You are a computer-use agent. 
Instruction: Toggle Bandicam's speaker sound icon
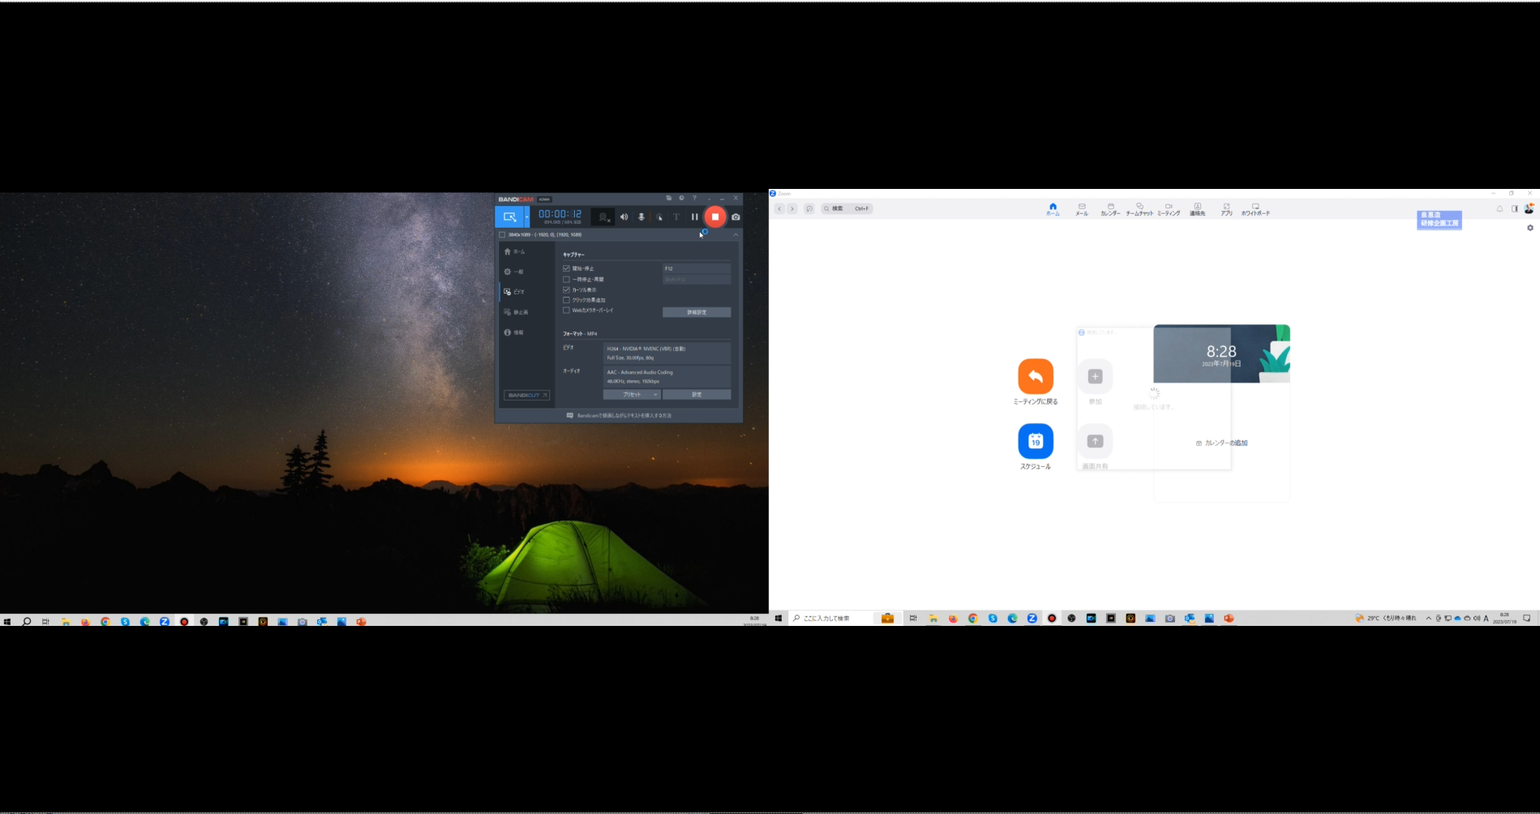pos(624,216)
